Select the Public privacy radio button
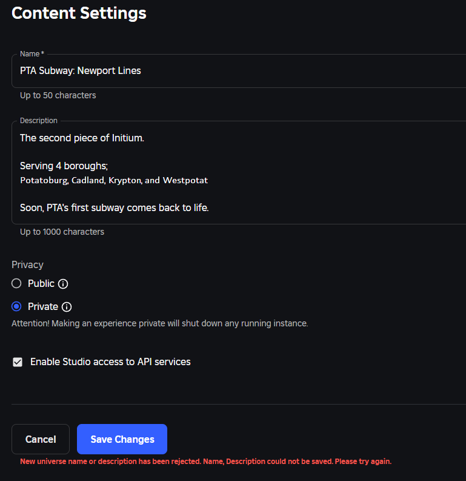 click(16, 283)
